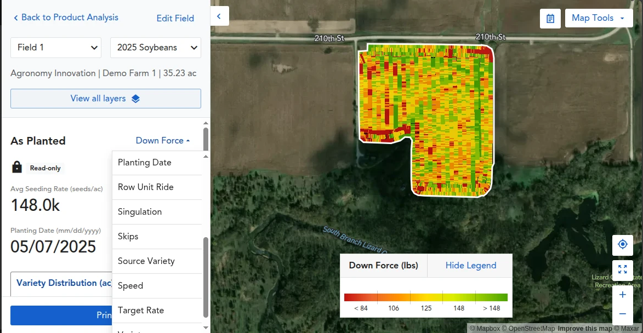This screenshot has width=643, height=333.
Task: Click the blue Print button
Action: click(x=61, y=315)
